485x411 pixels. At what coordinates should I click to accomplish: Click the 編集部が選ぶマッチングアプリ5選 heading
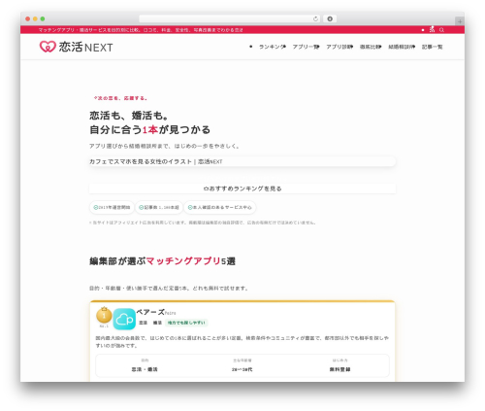click(162, 261)
